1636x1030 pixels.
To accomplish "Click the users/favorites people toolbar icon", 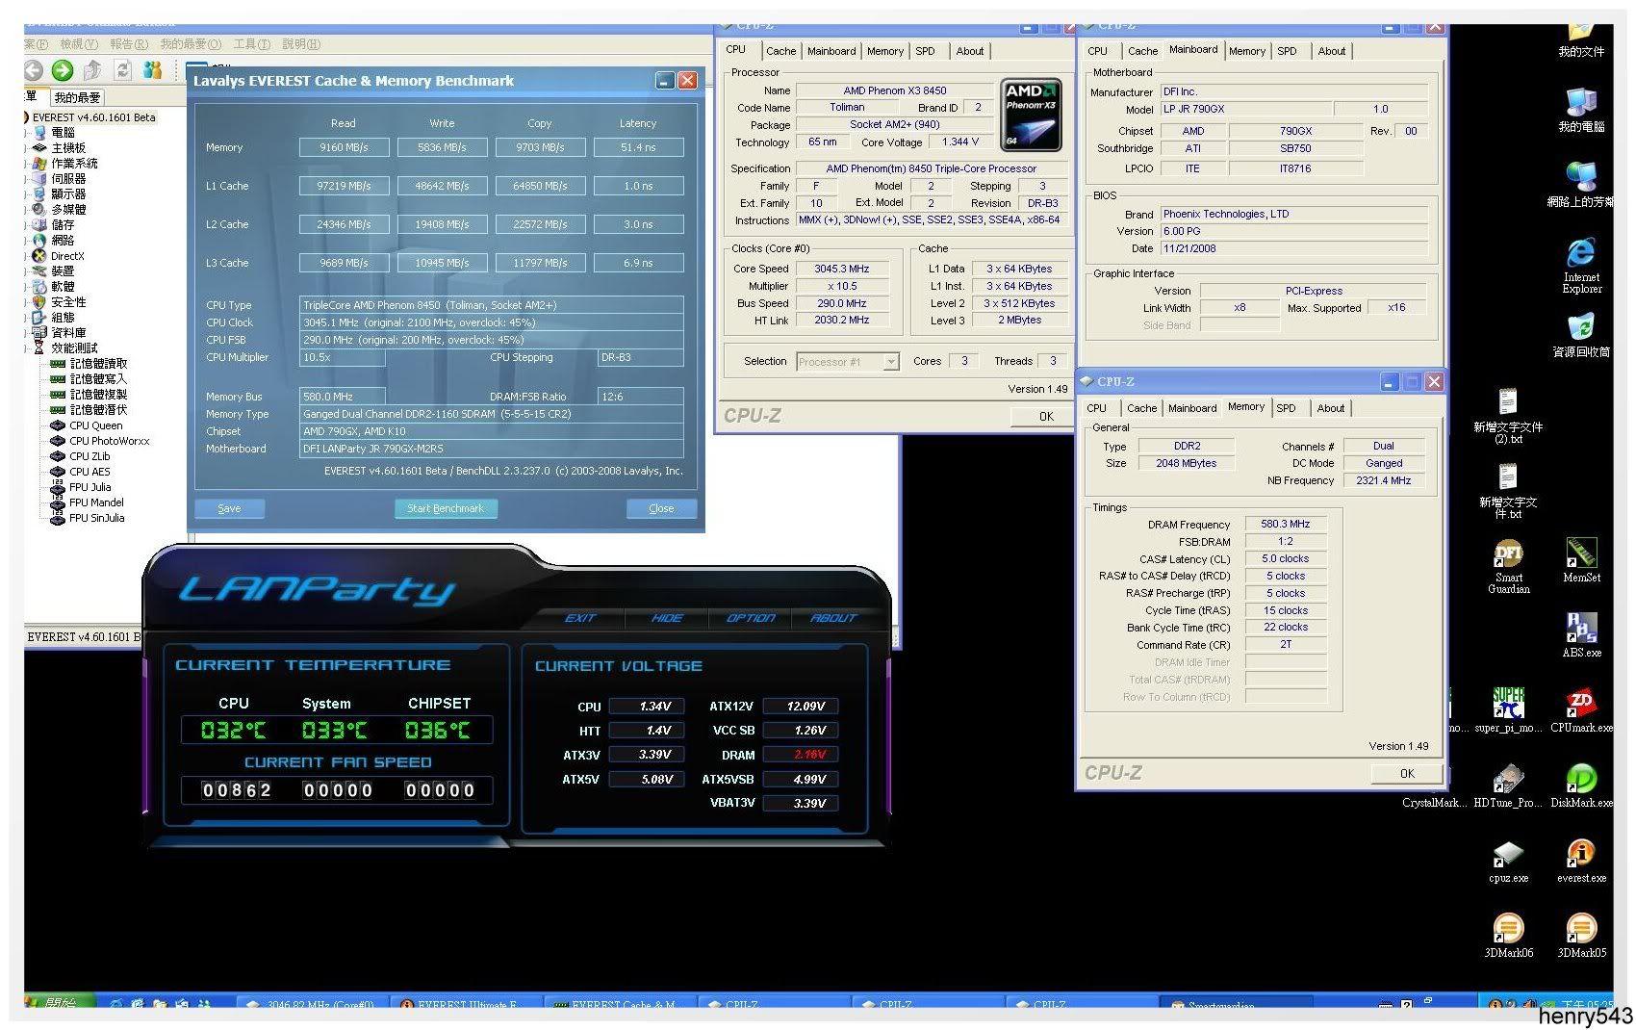I will click(153, 70).
